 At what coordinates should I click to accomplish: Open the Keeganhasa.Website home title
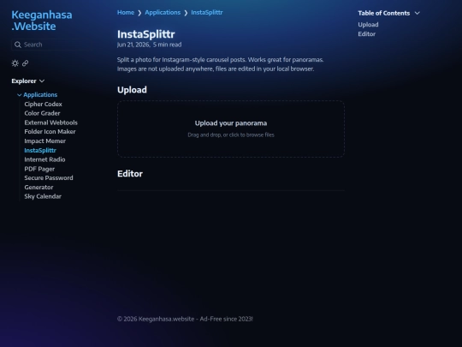click(42, 21)
